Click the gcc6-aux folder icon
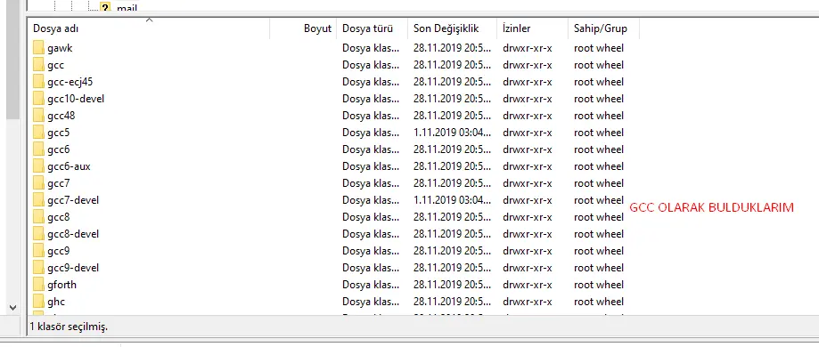Image resolution: width=819 pixels, height=347 pixels. pos(38,166)
